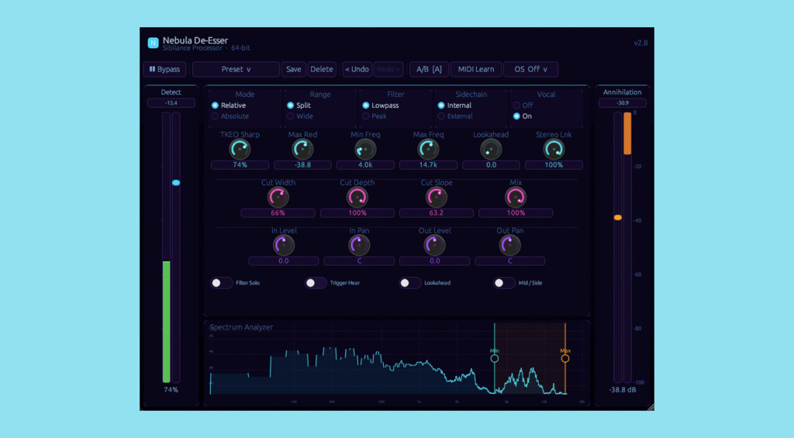Choose Peak filter
The width and height of the screenshot is (794, 438).
click(x=375, y=116)
